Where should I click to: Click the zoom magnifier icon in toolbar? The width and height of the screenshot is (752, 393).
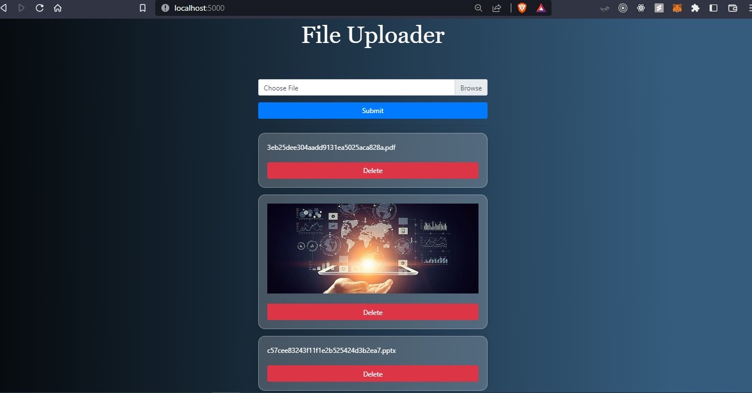coord(478,8)
